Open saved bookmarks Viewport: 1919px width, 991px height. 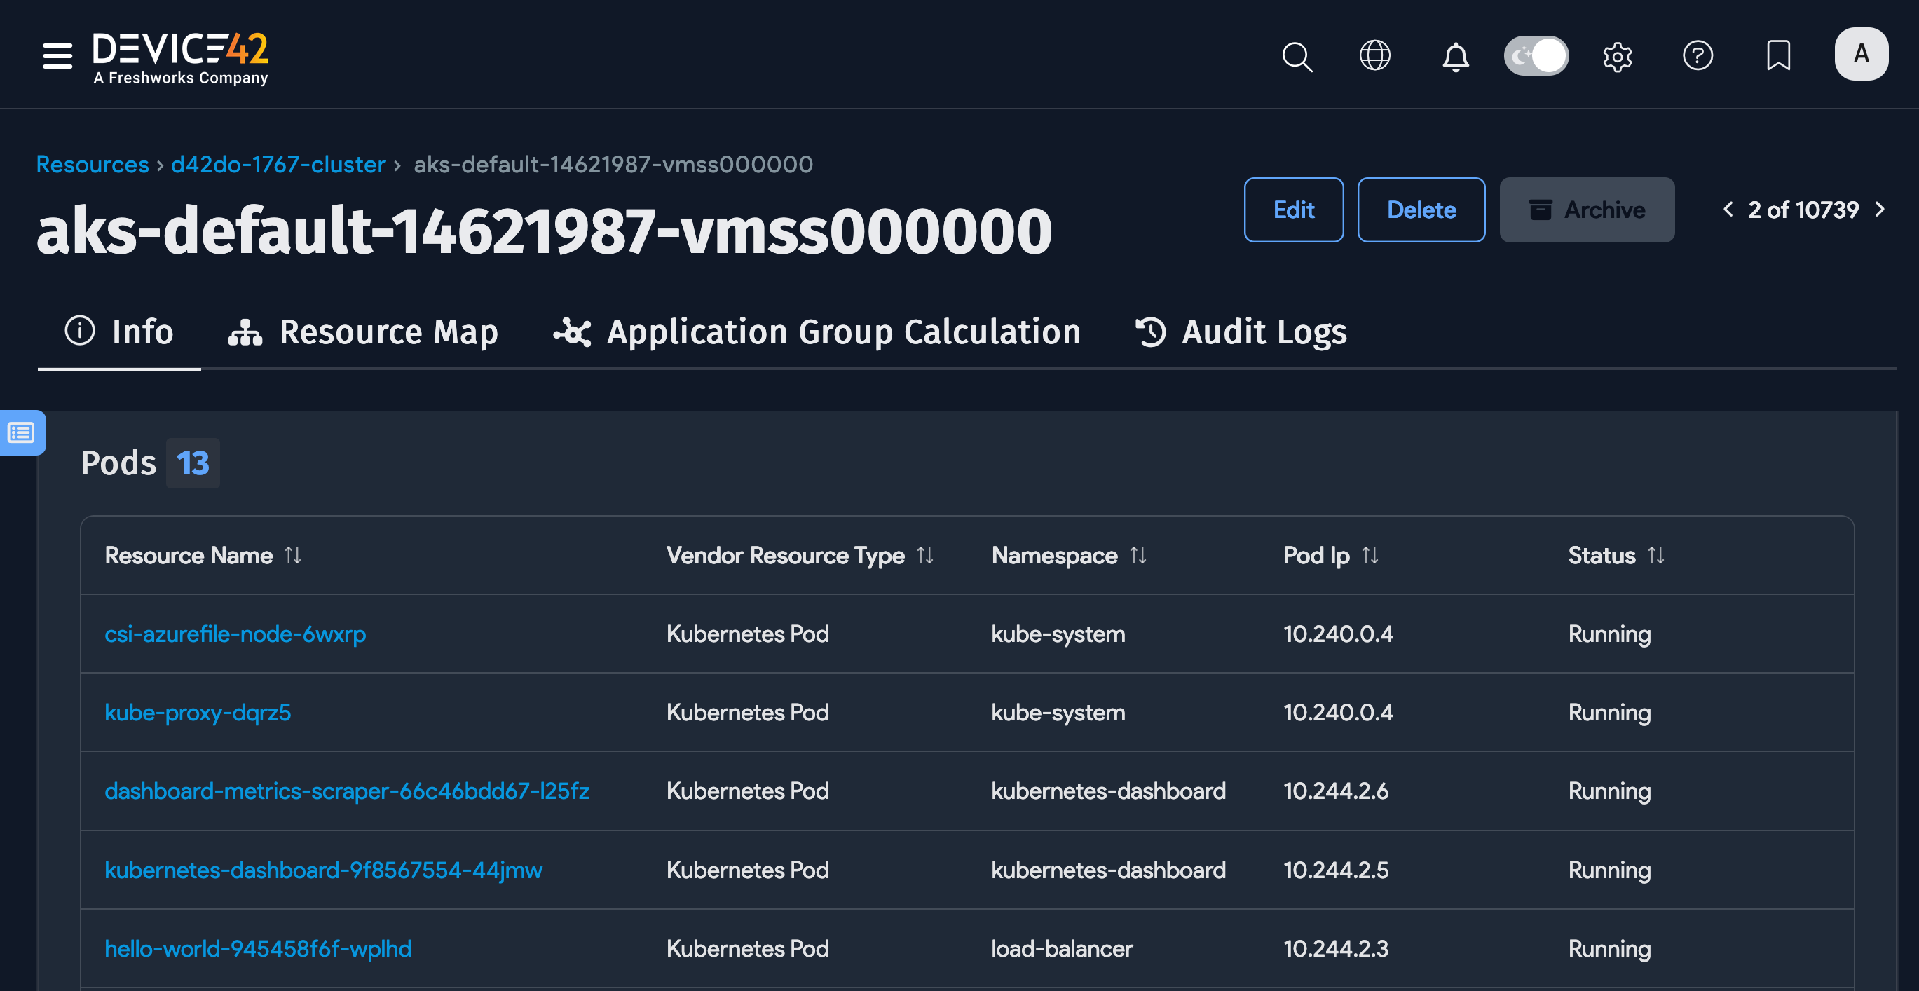pos(1777,56)
